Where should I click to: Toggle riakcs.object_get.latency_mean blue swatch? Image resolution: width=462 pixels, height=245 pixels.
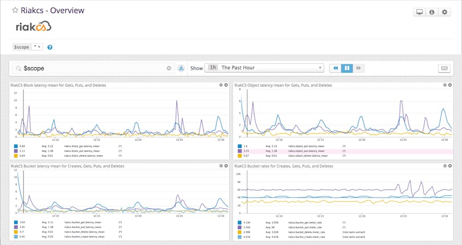(x=239, y=146)
